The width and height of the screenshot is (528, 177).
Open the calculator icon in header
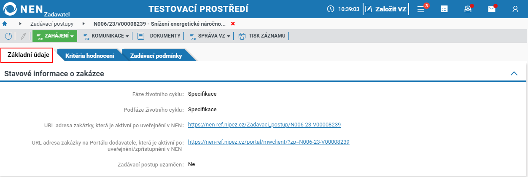coord(444,9)
